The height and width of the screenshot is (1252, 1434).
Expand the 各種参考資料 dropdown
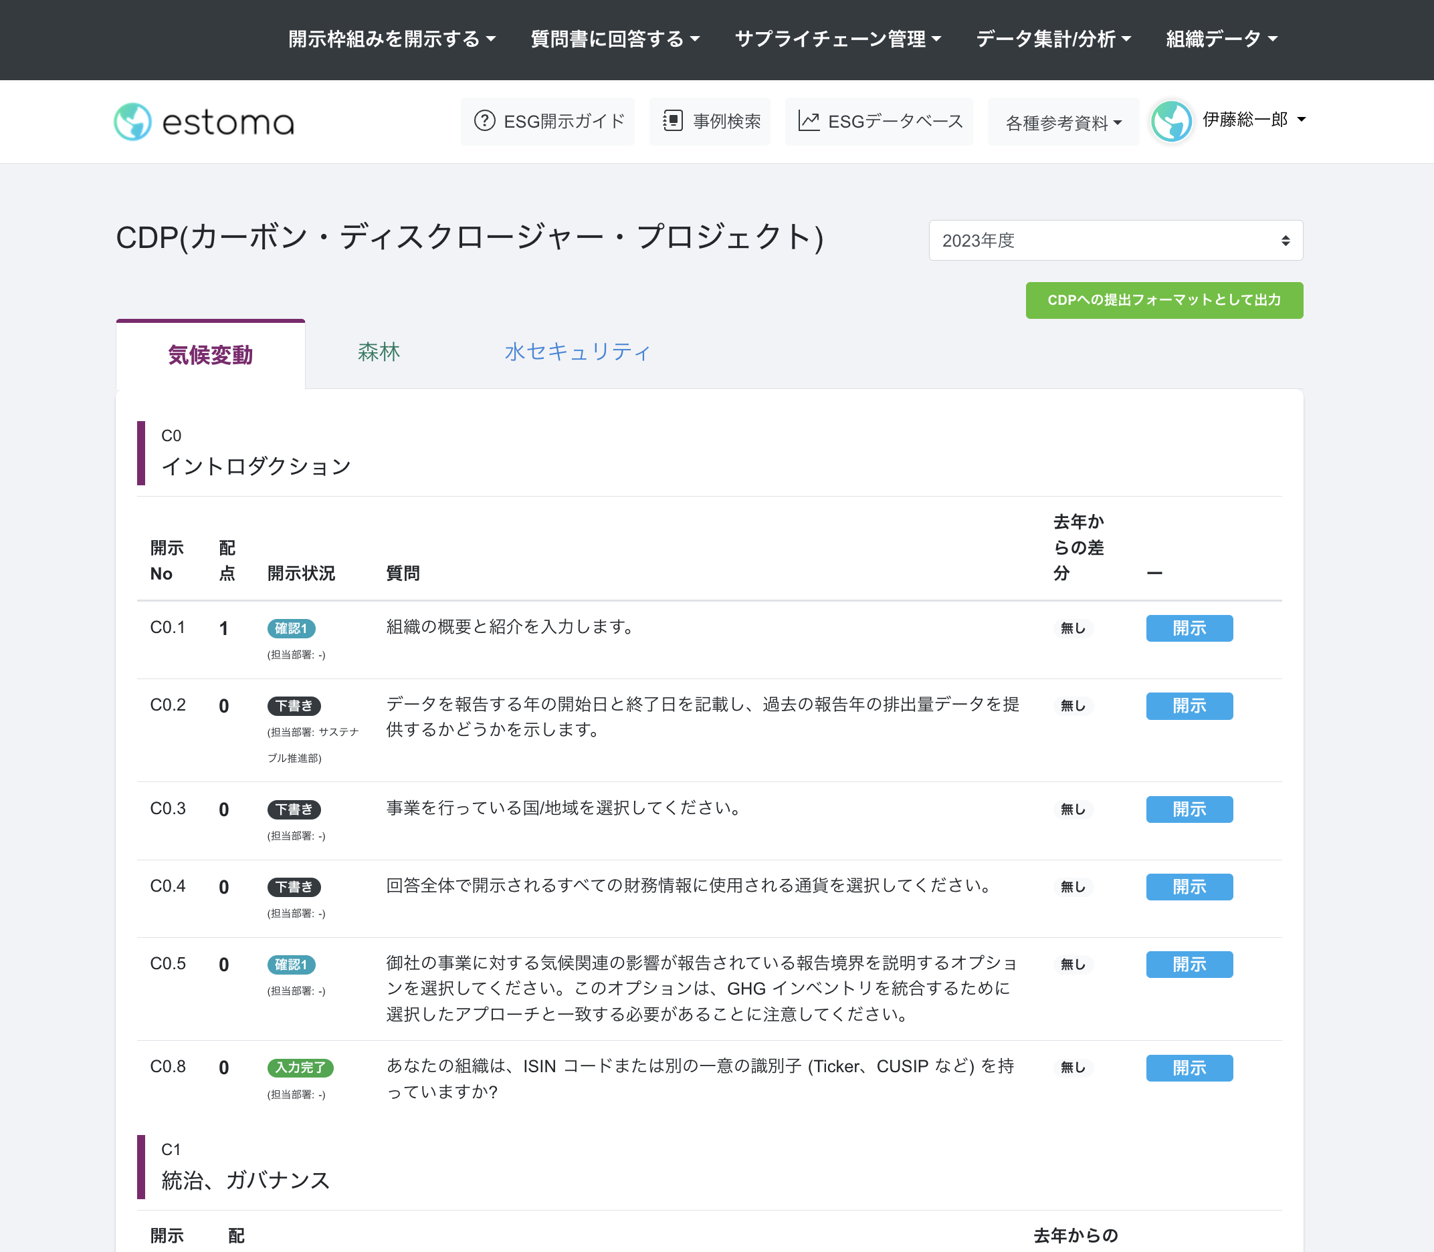click(1061, 121)
